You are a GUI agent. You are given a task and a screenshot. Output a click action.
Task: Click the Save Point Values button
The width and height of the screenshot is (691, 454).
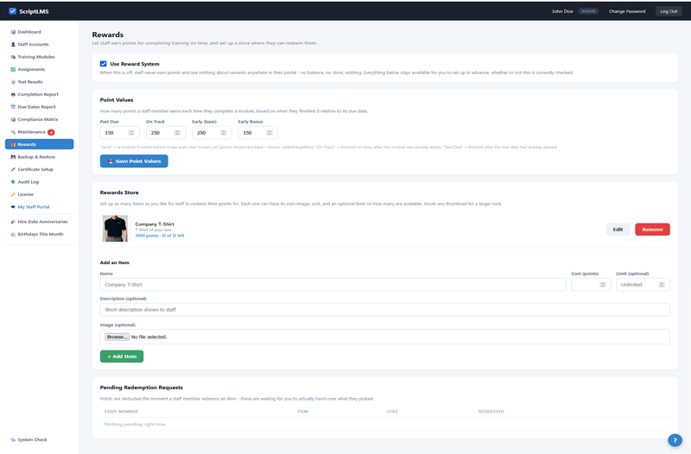click(x=134, y=161)
